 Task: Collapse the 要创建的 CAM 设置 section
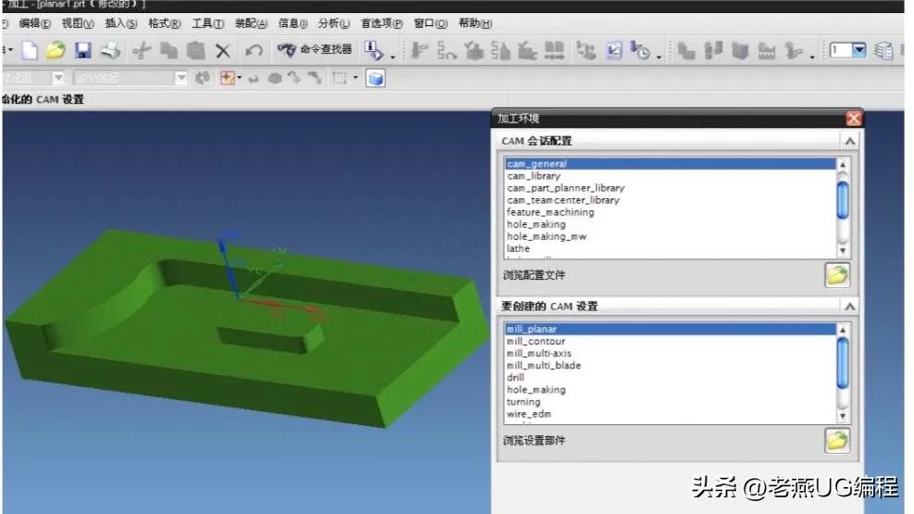point(848,306)
